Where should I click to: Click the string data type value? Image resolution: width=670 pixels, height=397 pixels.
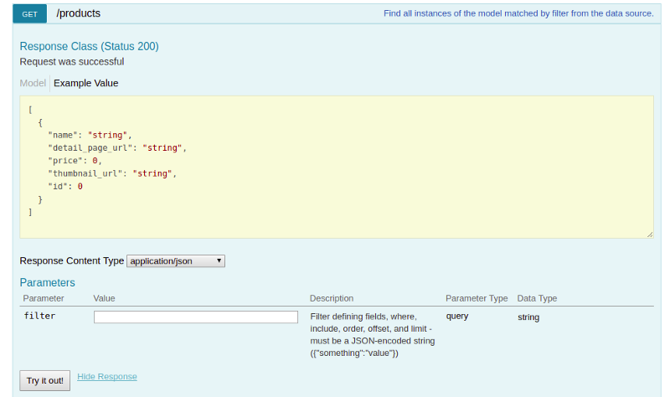(528, 317)
